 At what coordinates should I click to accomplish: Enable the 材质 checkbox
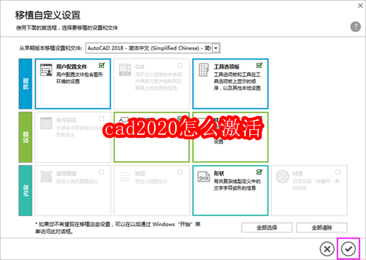(338, 172)
